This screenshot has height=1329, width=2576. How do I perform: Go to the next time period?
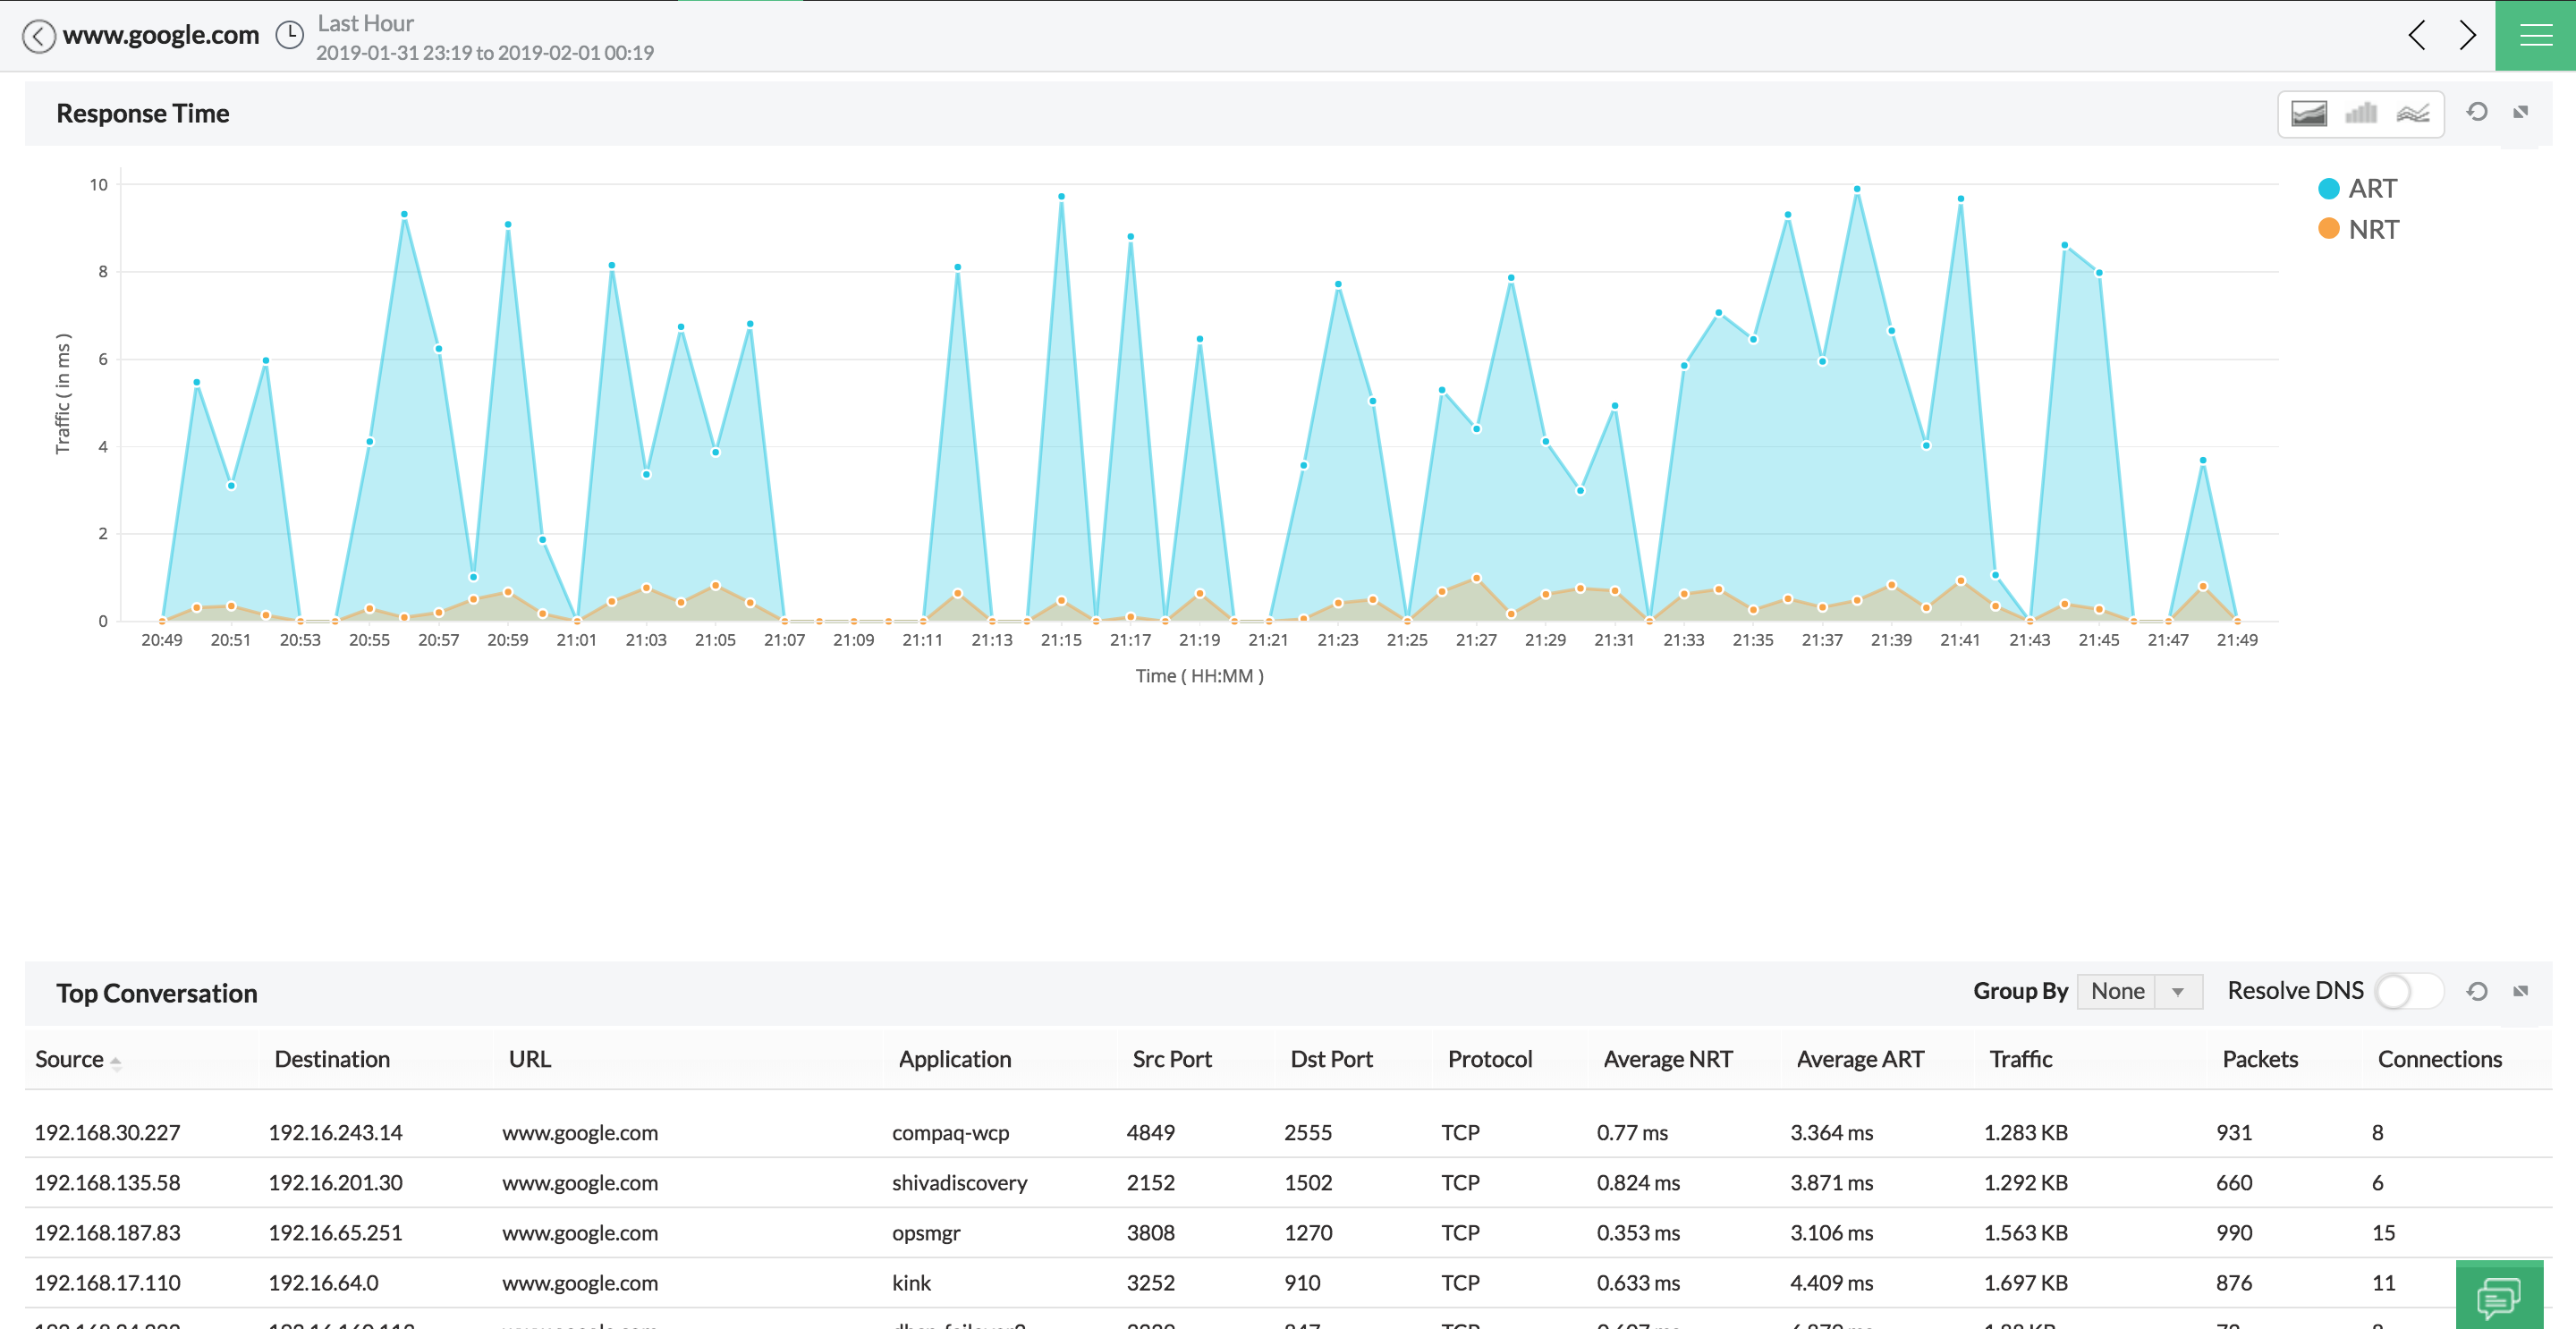[x=2467, y=35]
